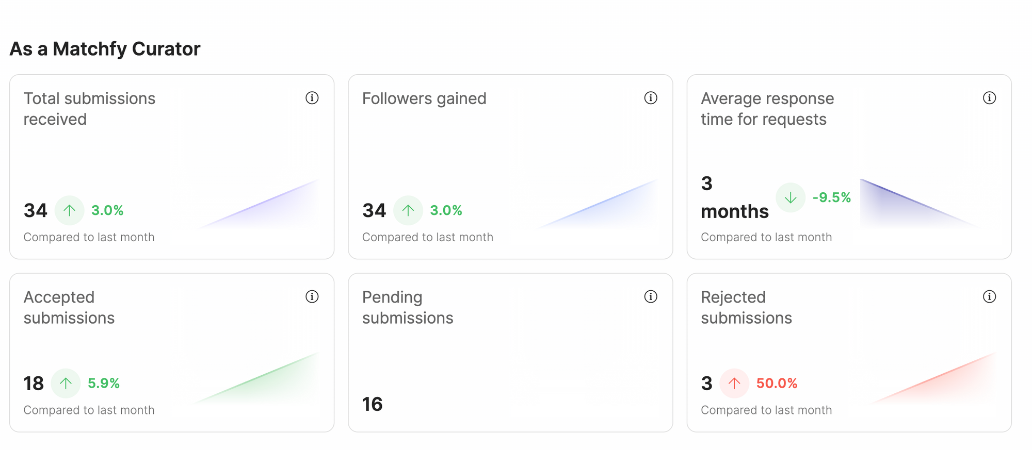Click the green up arrow on Followers gained
The width and height of the screenshot is (1032, 450).
(408, 210)
